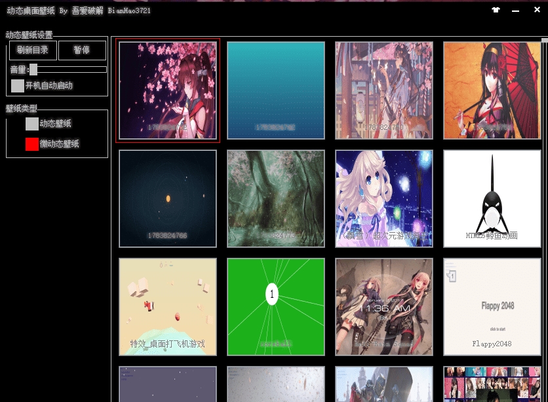Select the purple-gray starry wallpaper in bottom row
This screenshot has width=548, height=402.
(168, 384)
